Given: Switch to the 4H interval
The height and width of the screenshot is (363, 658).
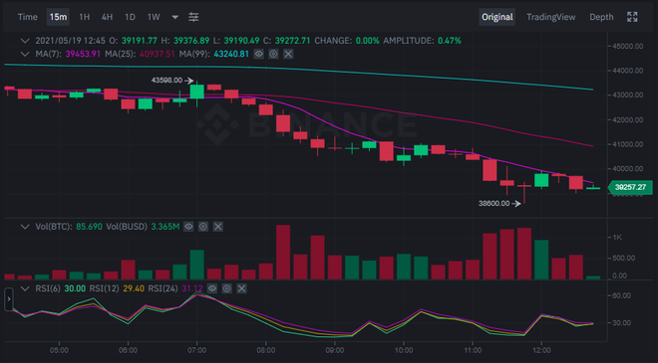Looking at the screenshot, I should [107, 17].
